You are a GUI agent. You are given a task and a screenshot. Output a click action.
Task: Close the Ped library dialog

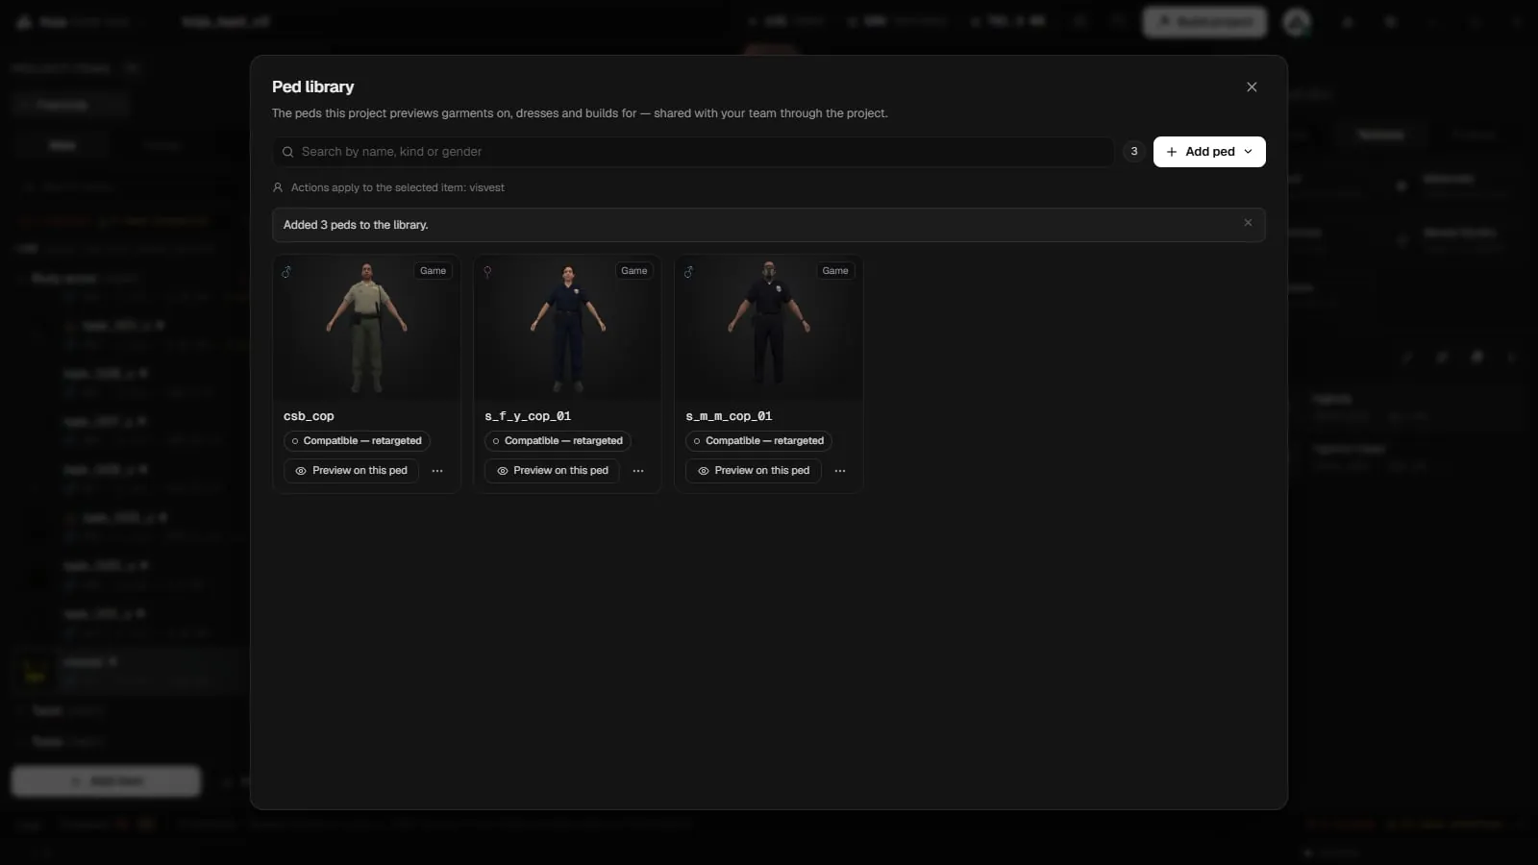click(x=1252, y=86)
